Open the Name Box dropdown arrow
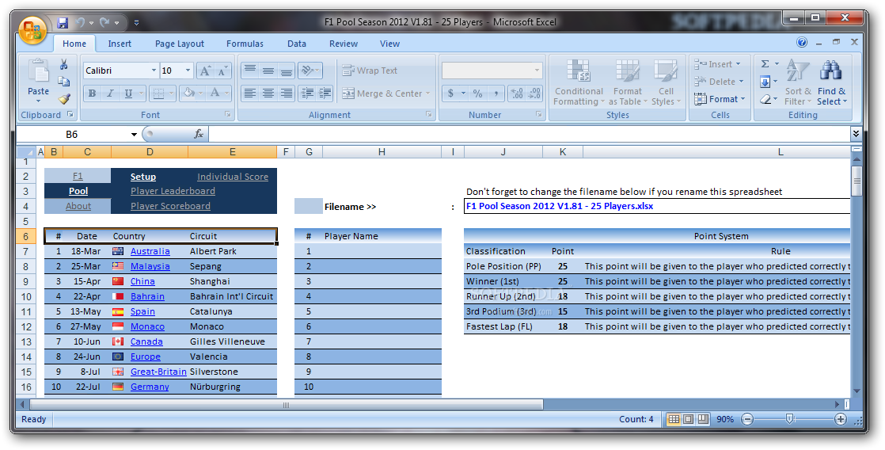Image resolution: width=885 pixels, height=450 pixels. pyautogui.click(x=134, y=135)
